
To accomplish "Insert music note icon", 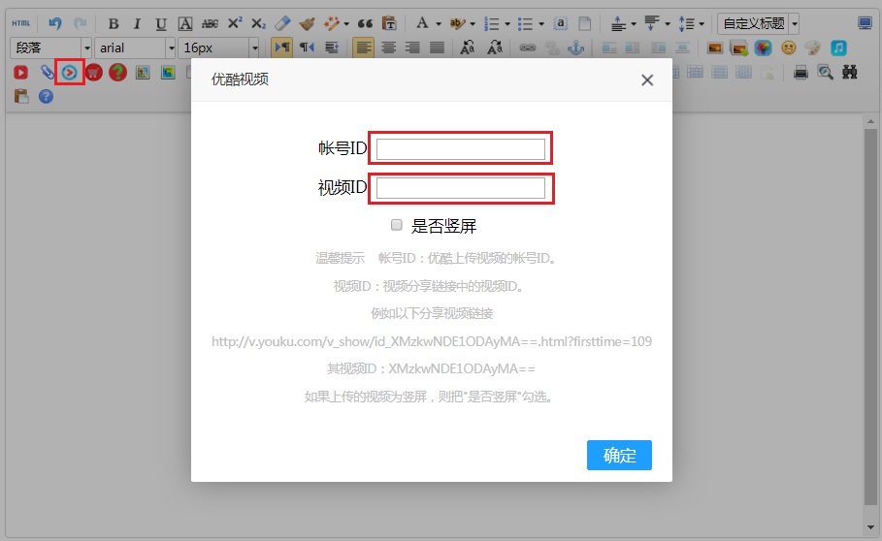I will 838,48.
